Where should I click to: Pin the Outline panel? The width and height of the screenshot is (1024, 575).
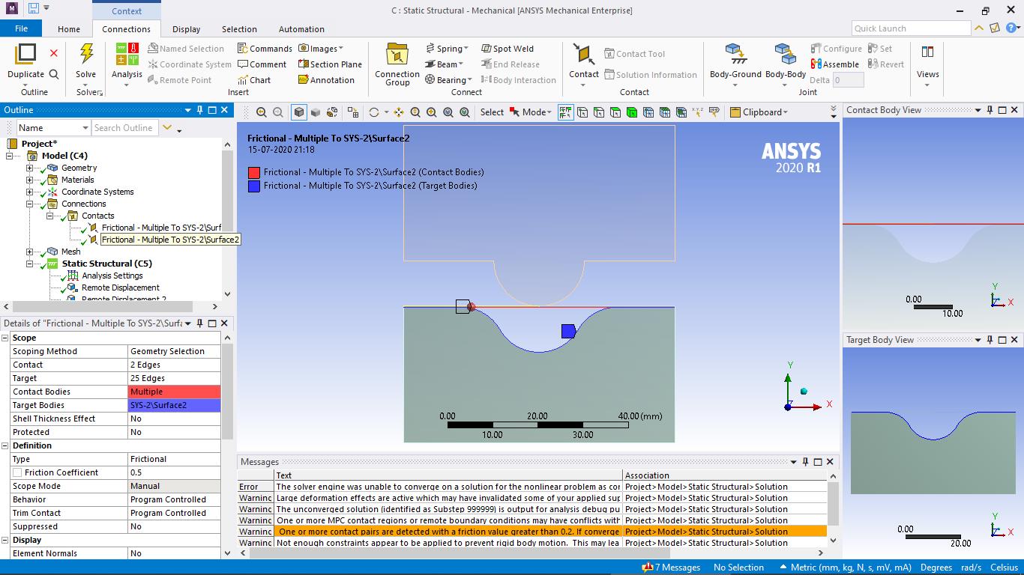point(199,110)
